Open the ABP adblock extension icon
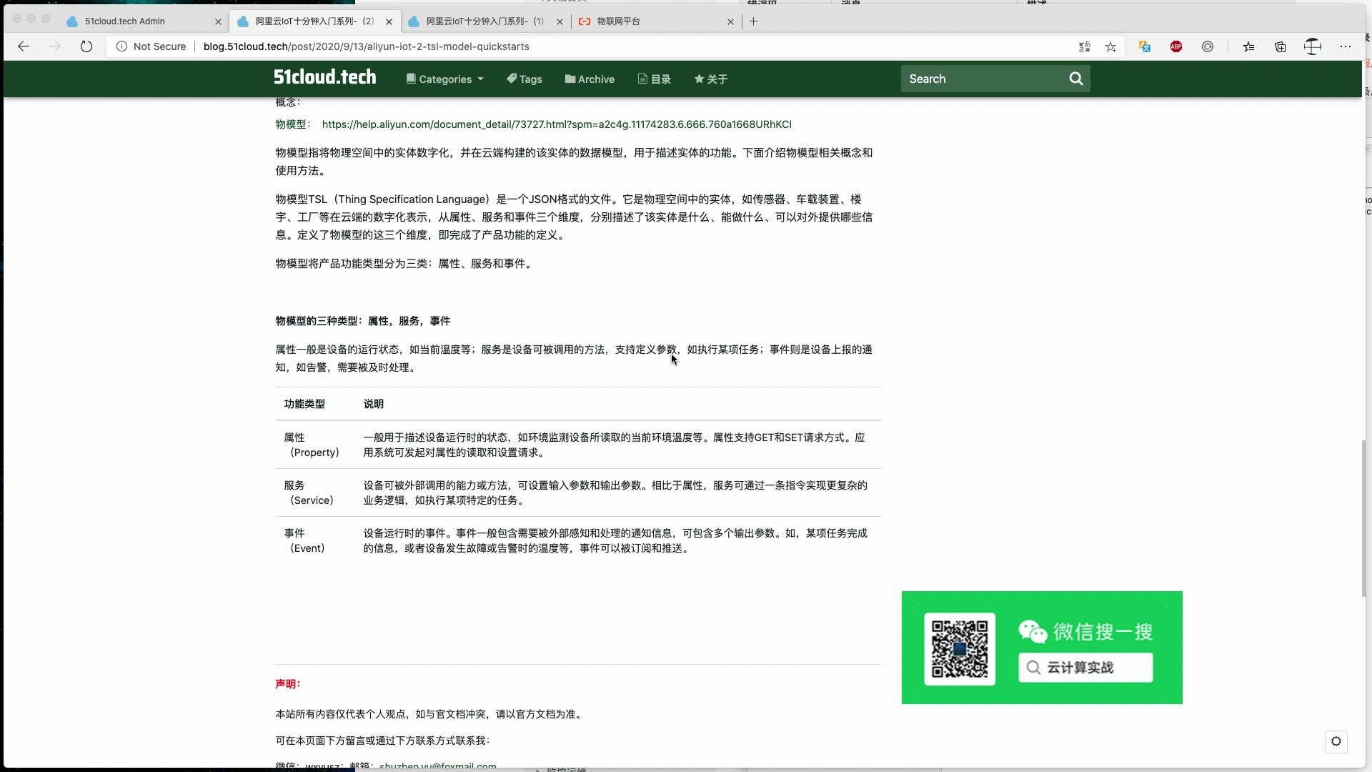The height and width of the screenshot is (772, 1372). pyautogui.click(x=1176, y=46)
